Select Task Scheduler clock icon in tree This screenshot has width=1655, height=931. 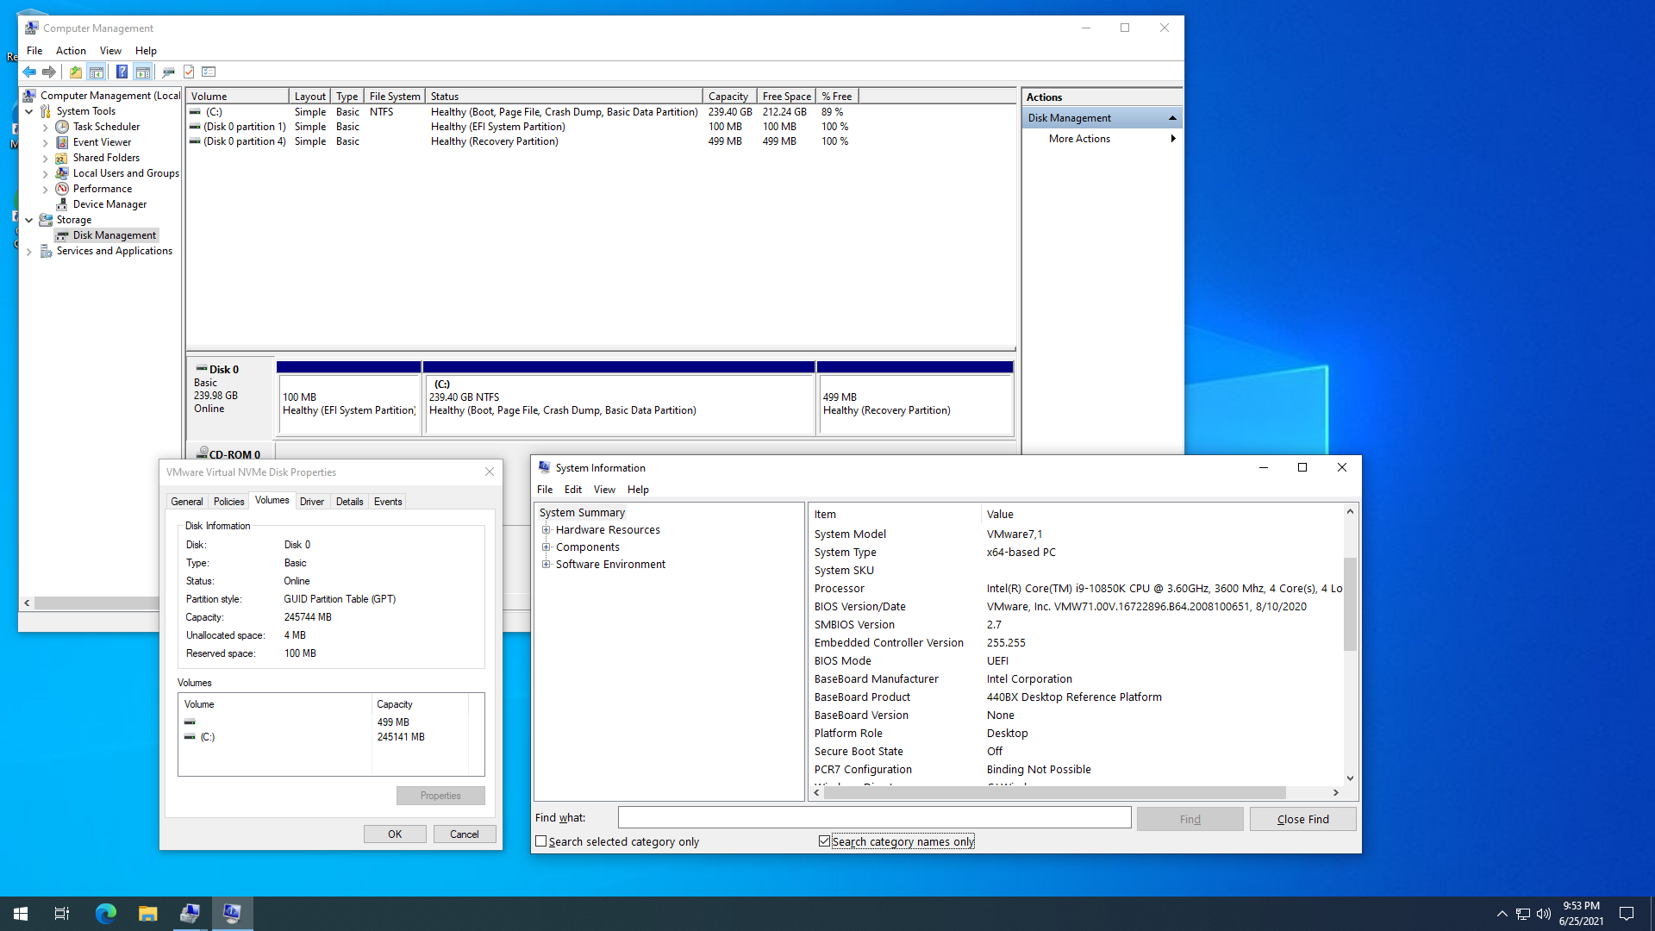[62, 127]
